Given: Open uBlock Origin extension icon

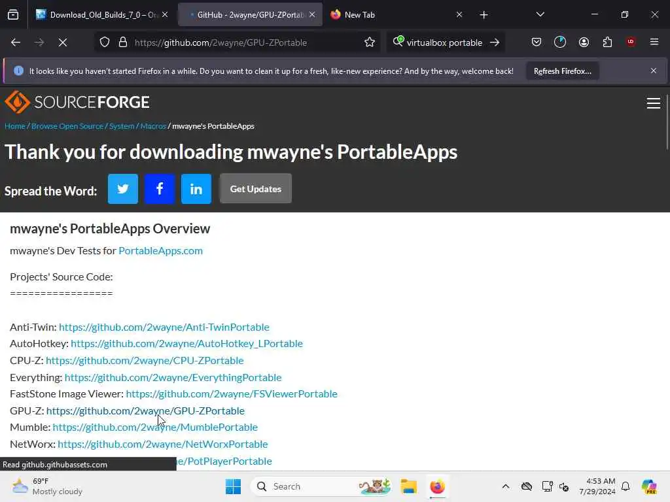Looking at the screenshot, I should (631, 42).
